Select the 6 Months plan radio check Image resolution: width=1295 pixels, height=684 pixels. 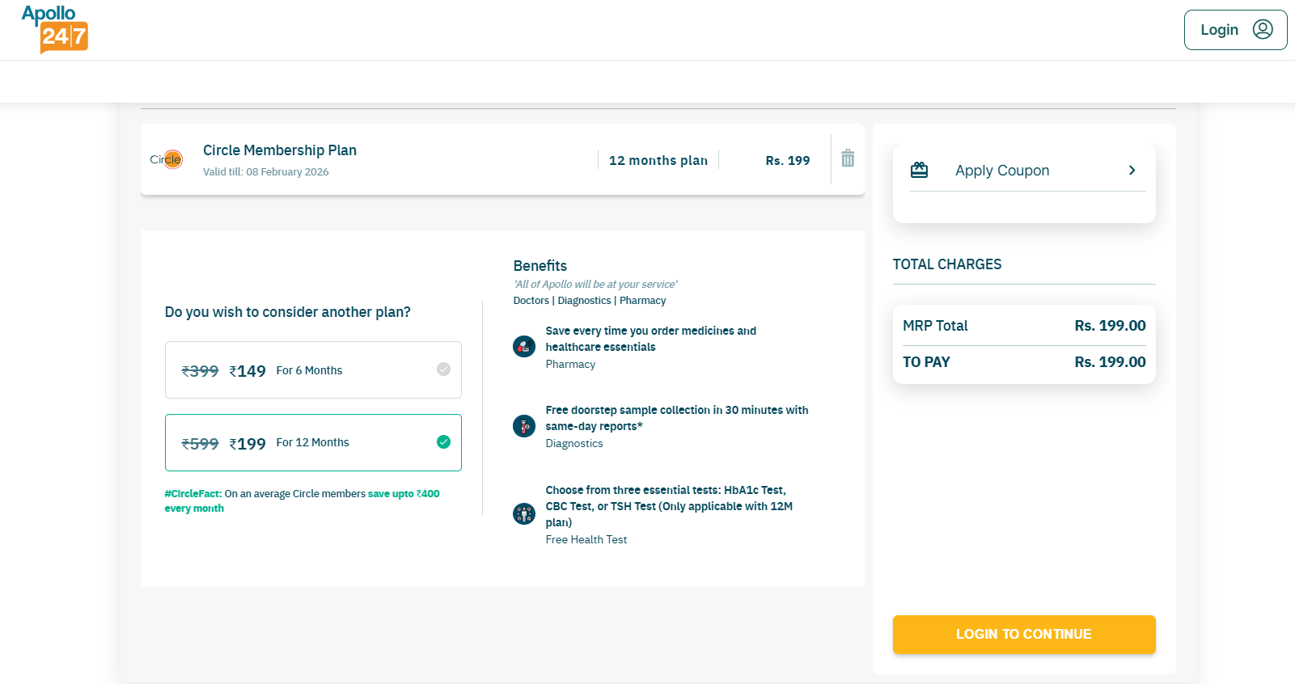click(x=443, y=369)
